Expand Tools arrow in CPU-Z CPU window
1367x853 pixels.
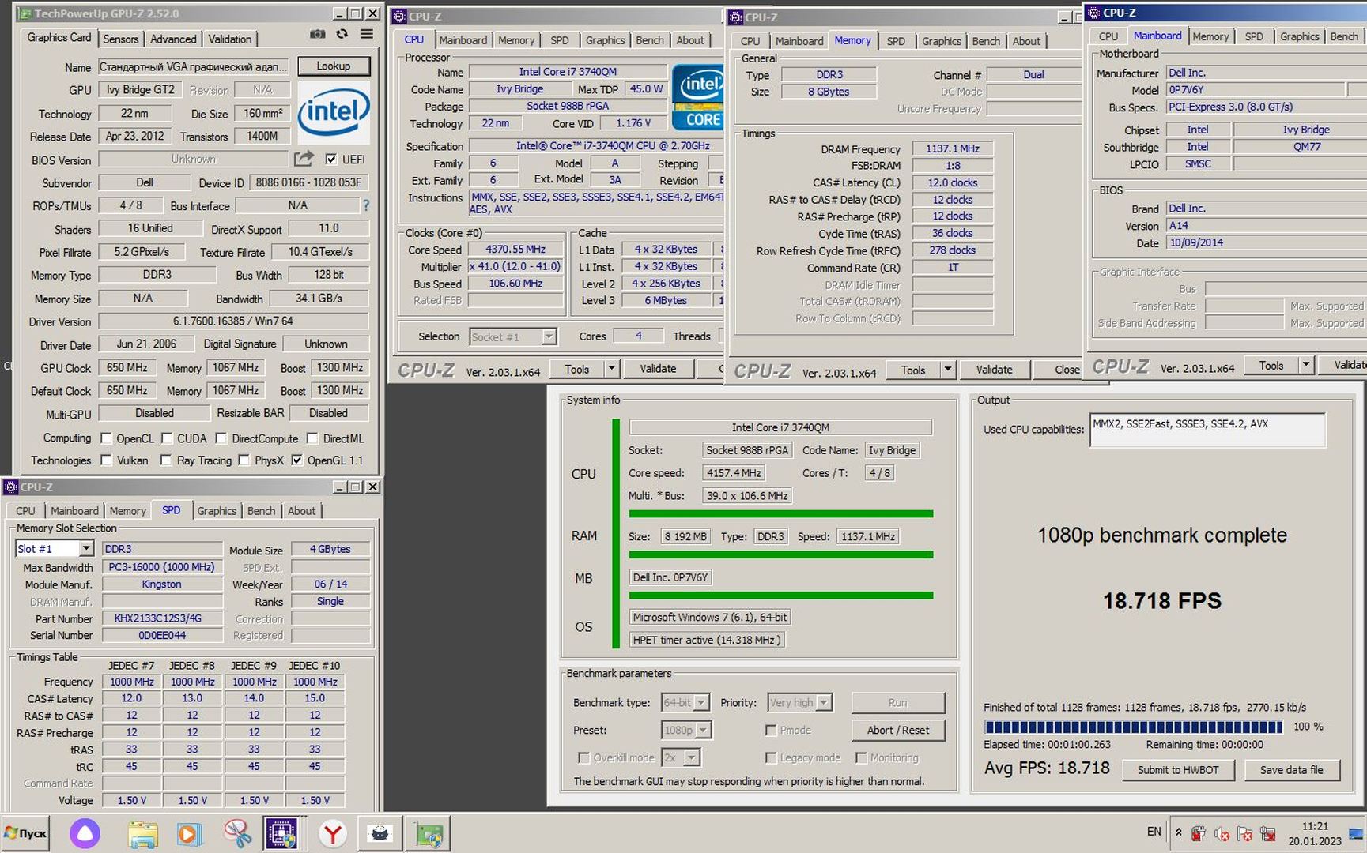pos(610,368)
